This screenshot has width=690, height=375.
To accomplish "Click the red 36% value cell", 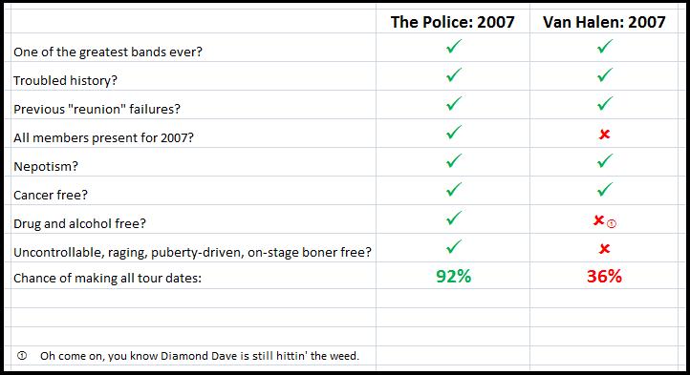I will tap(604, 276).
